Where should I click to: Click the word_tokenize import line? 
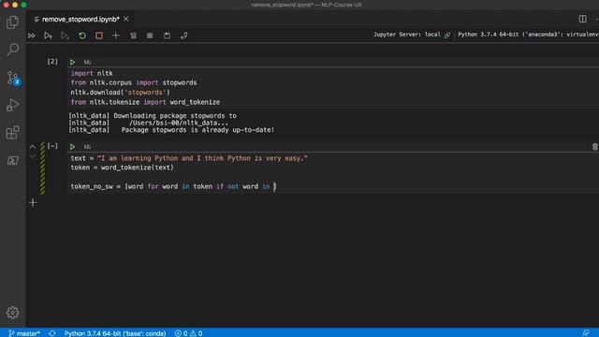click(145, 102)
